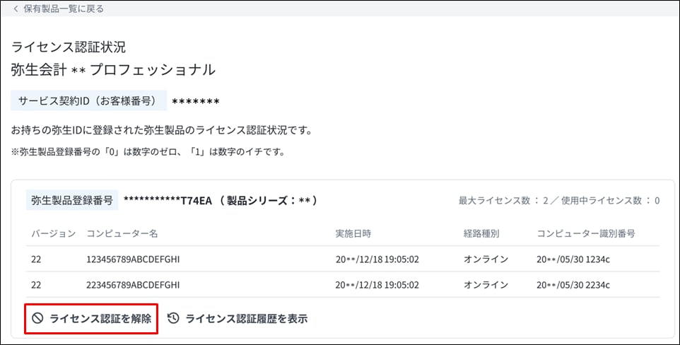Click the 実施日時 column header

(353, 233)
